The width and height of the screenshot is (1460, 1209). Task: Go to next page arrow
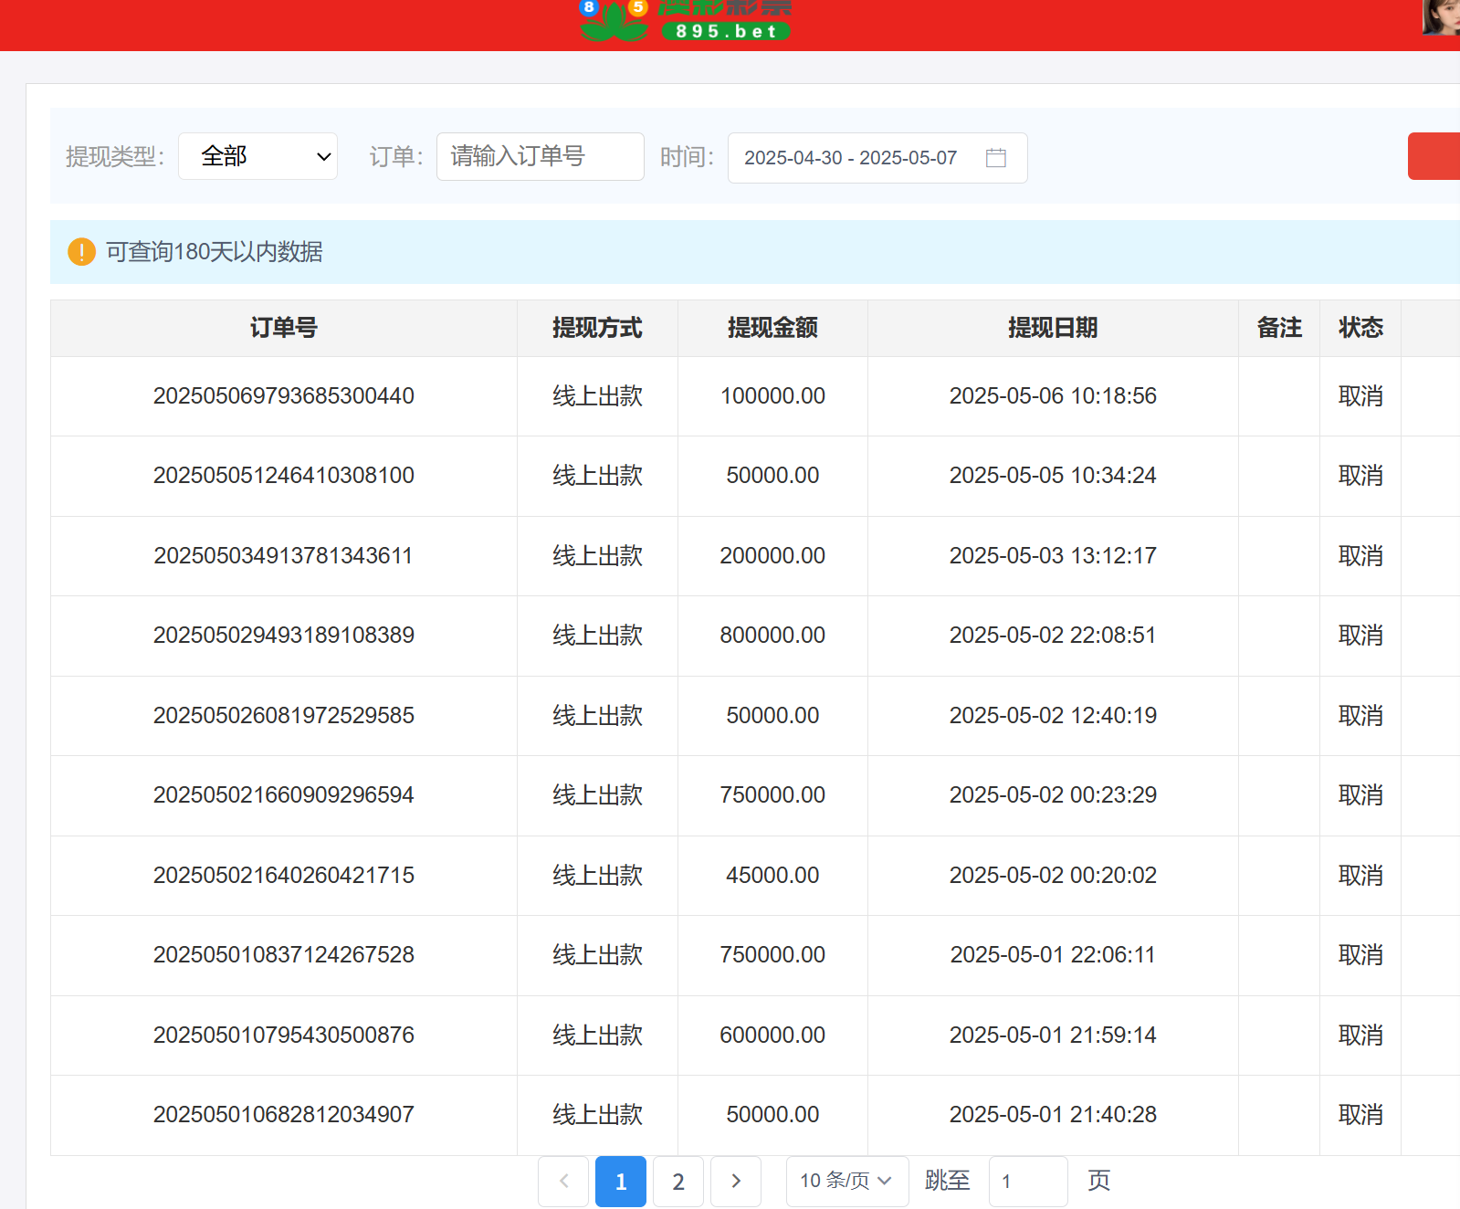(x=735, y=1181)
